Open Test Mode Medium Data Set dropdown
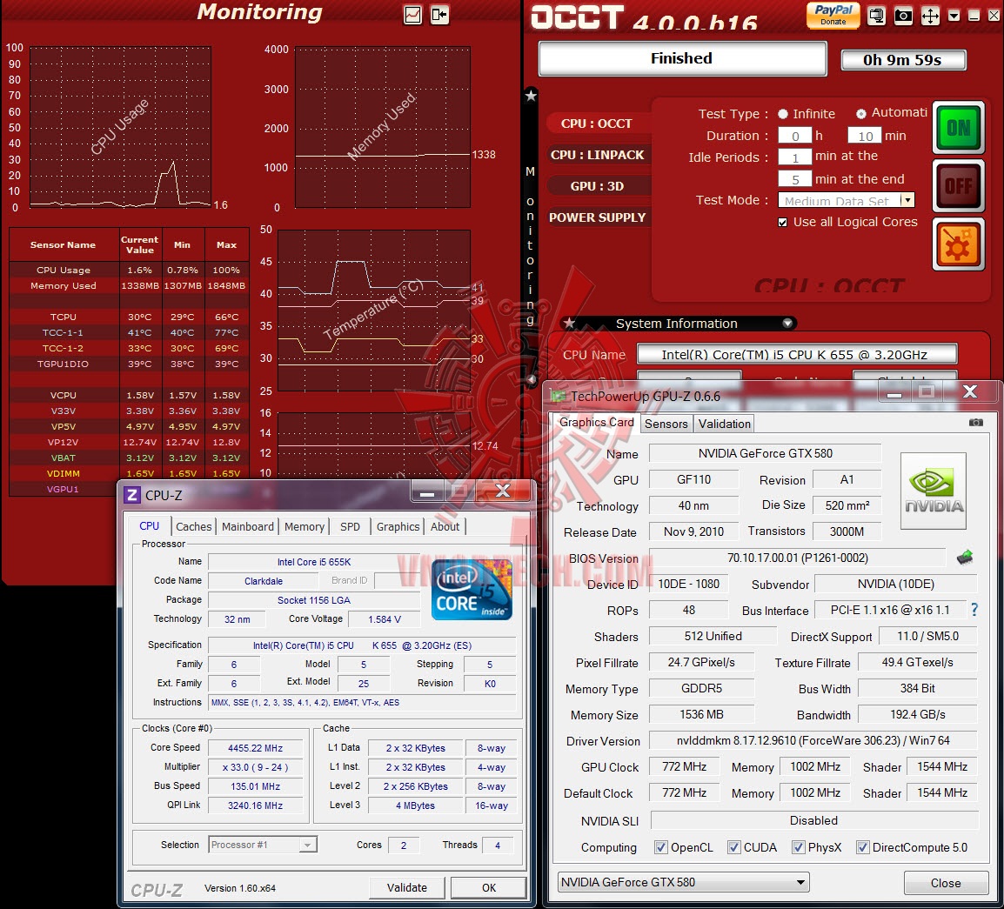Image resolution: width=1004 pixels, height=909 pixels. click(846, 200)
